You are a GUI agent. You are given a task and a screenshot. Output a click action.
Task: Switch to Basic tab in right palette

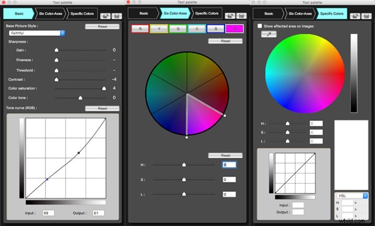(x=269, y=14)
